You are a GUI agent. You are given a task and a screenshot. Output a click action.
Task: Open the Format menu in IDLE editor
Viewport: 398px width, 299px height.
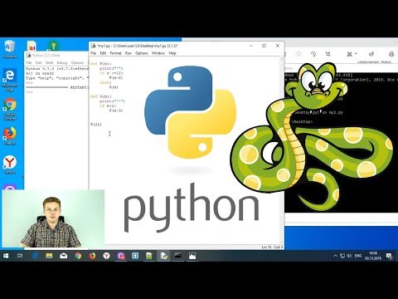[x=115, y=53]
